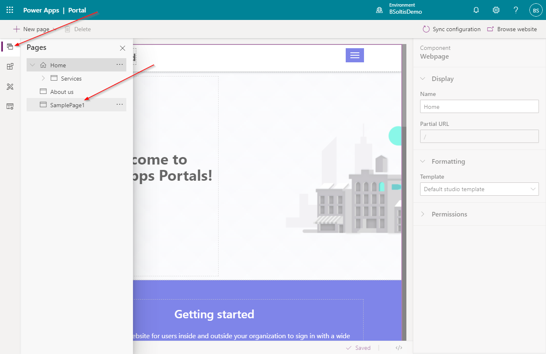Open the Theme editor icon in sidebar

tap(10, 86)
